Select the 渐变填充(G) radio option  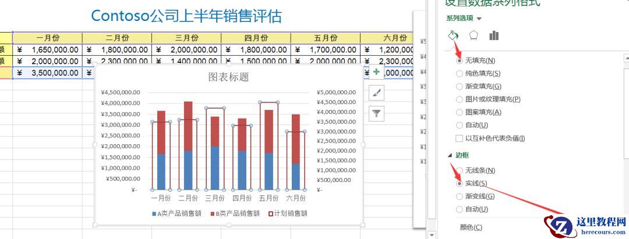(460, 87)
